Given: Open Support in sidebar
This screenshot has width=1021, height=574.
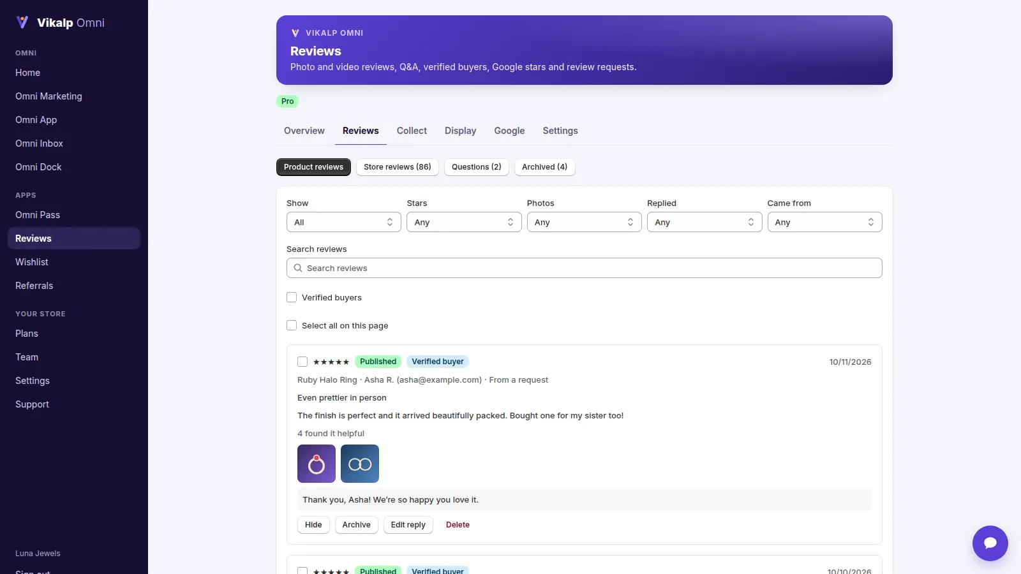Looking at the screenshot, I should 74,404.
